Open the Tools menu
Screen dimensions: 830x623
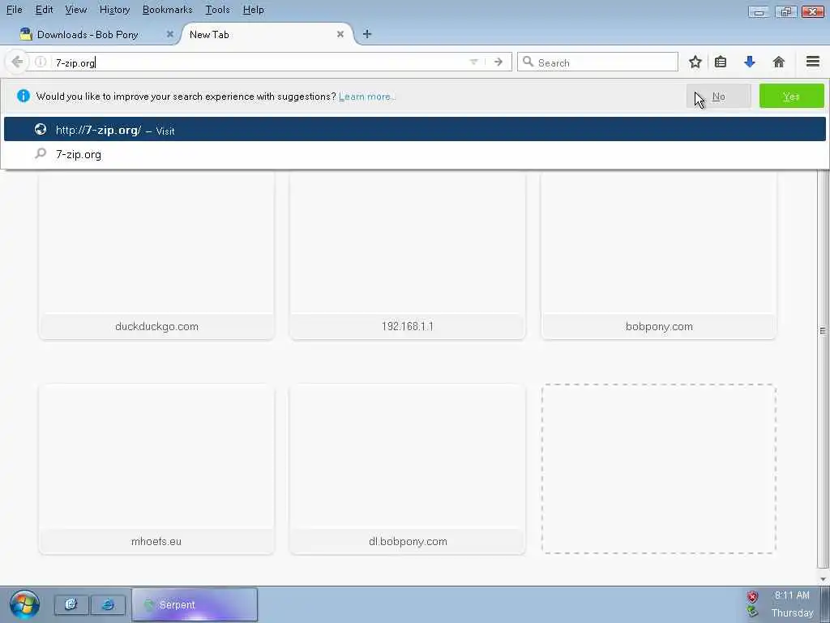[217, 10]
